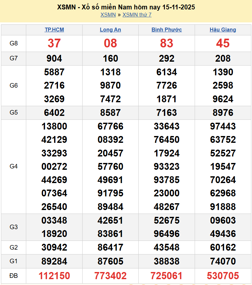The image size is (252, 285).
Task: Open the Long An province link
Action: point(110,30)
